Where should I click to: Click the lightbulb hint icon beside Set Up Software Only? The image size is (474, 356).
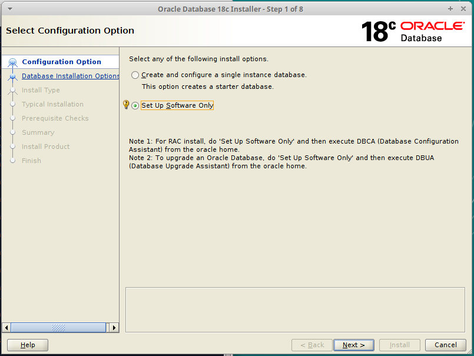(126, 105)
